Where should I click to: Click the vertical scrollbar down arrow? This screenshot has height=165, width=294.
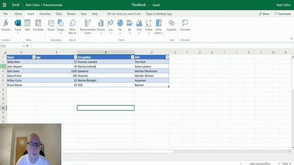pyautogui.click(x=293, y=148)
